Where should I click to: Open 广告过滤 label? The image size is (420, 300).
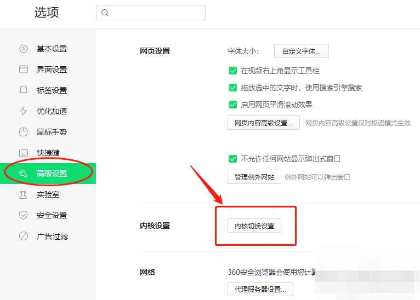point(53,236)
